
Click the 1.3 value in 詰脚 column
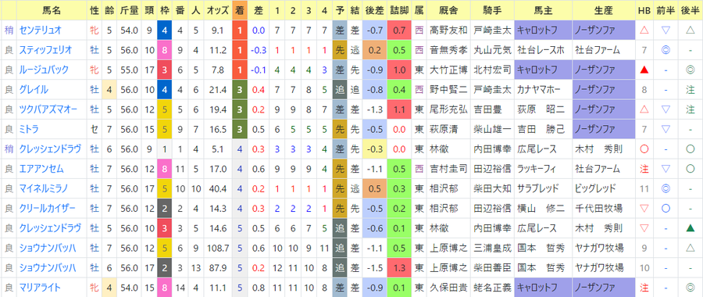[x=399, y=268]
